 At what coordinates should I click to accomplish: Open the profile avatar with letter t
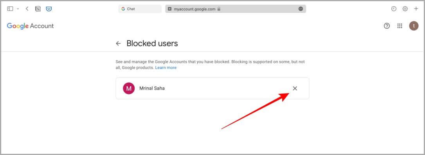(x=414, y=26)
